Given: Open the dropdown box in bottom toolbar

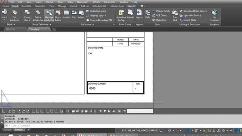Looking at the screenshot, I should (140, 111).
